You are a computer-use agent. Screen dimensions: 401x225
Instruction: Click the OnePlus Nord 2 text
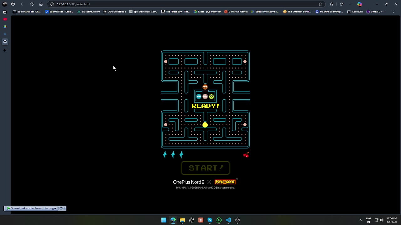(189, 182)
